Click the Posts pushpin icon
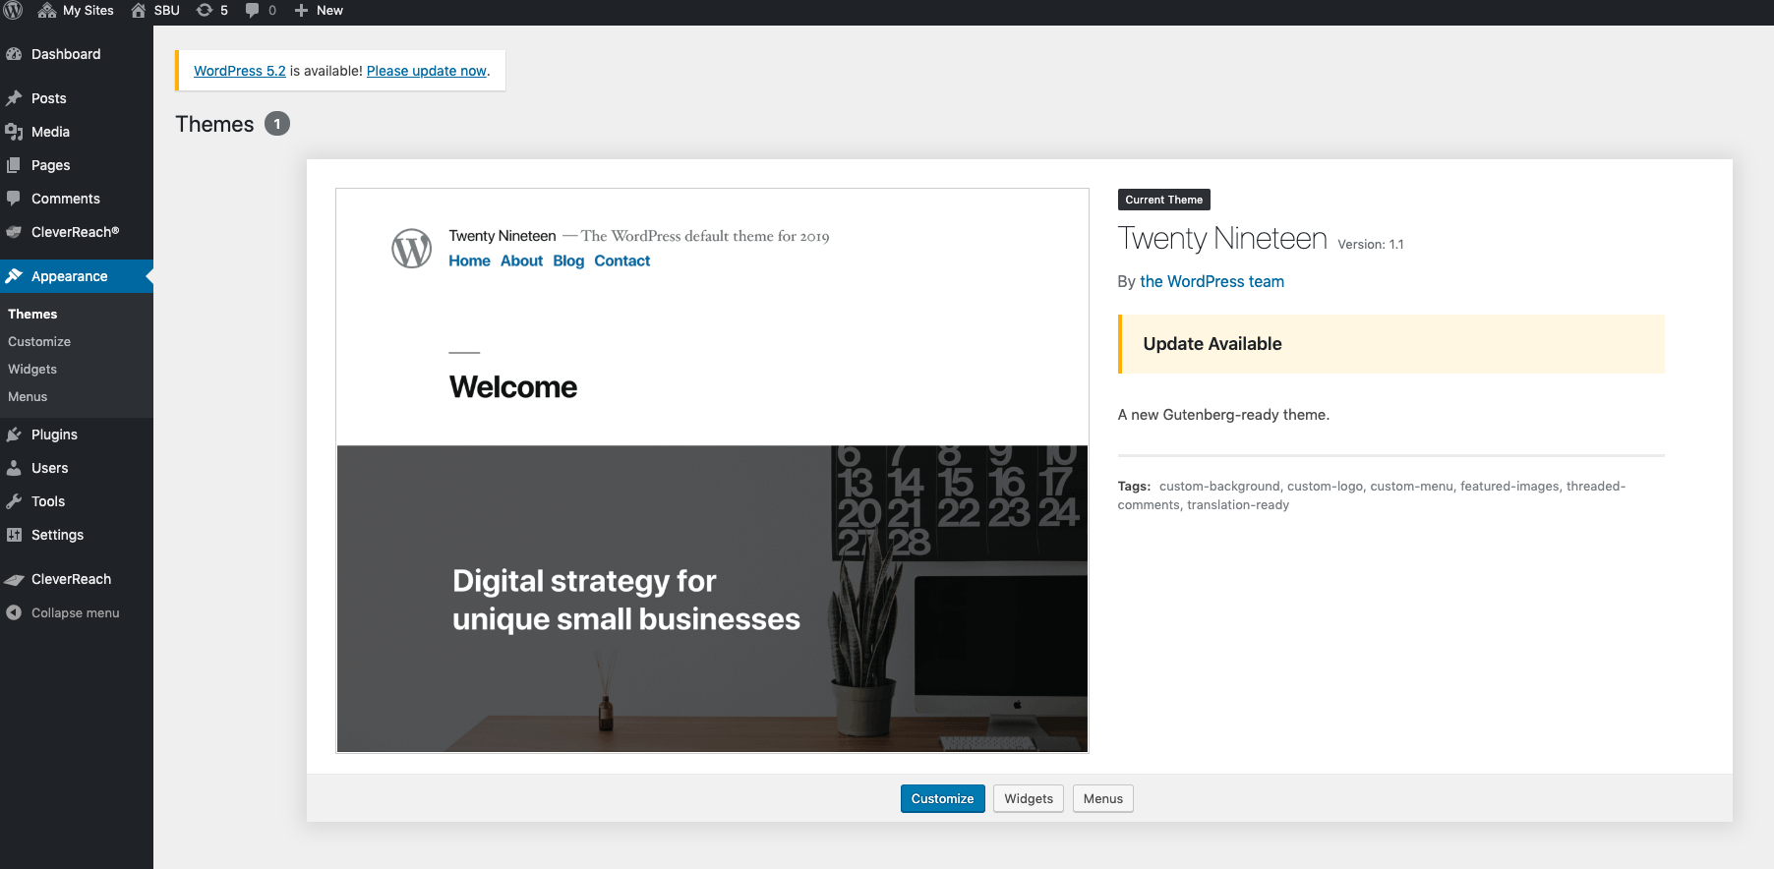This screenshot has height=869, width=1774. click(x=14, y=98)
